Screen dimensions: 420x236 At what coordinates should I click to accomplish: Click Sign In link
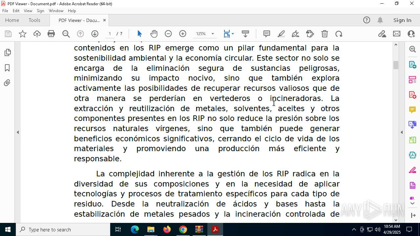coord(402,20)
